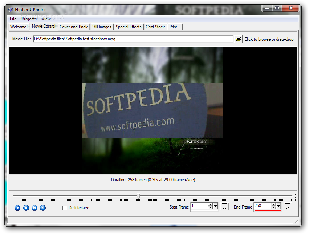Maximize the Flipbook Printer window
This screenshot has width=309, height=234.
(x=277, y=8)
